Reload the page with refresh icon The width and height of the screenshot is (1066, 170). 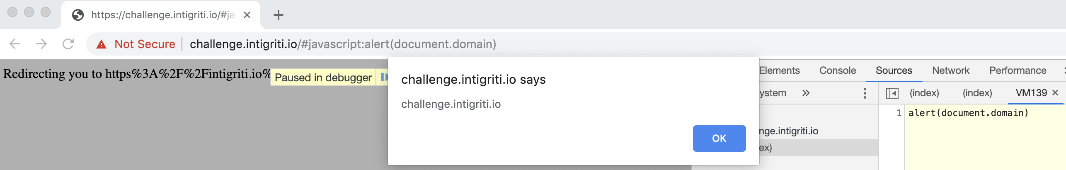pyautogui.click(x=68, y=44)
